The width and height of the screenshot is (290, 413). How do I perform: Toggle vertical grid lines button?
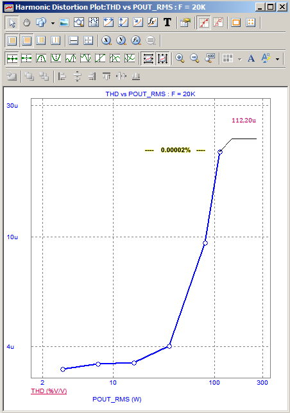(12, 40)
